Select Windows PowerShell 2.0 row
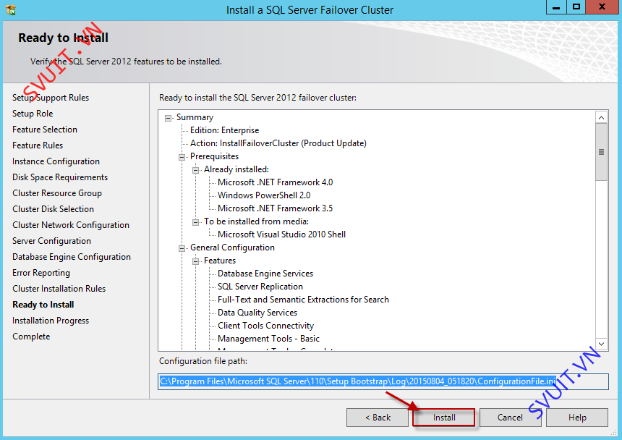622x440 pixels. click(264, 195)
